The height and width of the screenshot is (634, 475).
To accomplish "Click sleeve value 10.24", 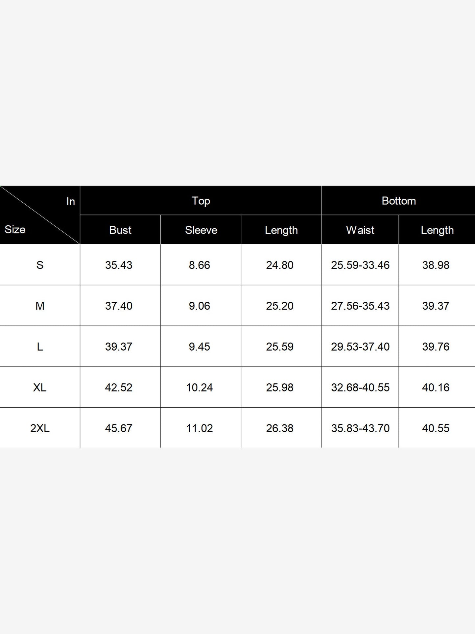I will (x=200, y=387).
